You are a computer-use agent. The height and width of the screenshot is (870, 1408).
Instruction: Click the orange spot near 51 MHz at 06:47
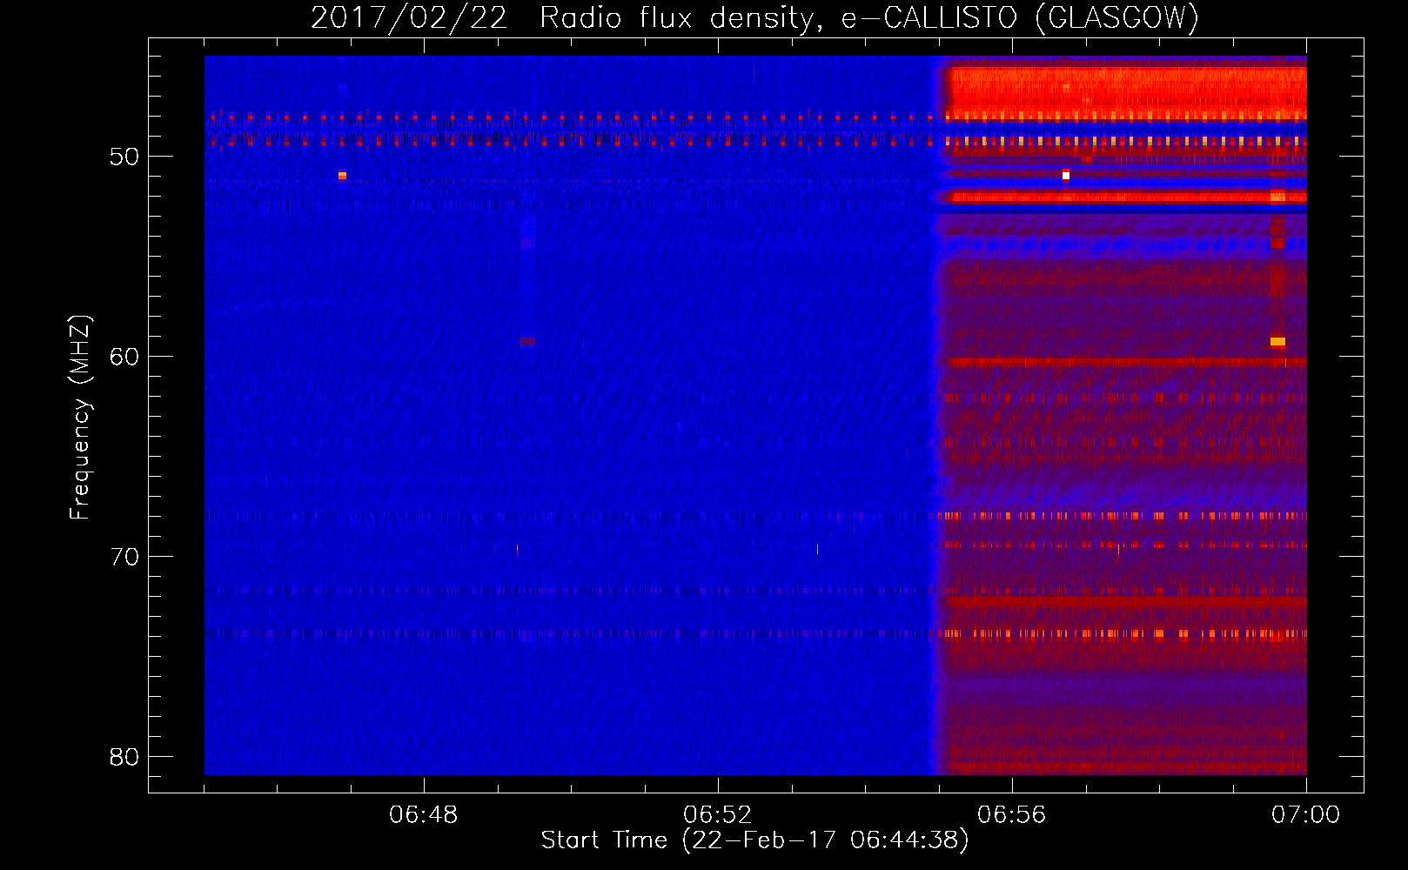point(342,176)
